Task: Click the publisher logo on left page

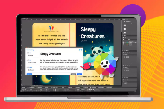Action: pos(51,28)
